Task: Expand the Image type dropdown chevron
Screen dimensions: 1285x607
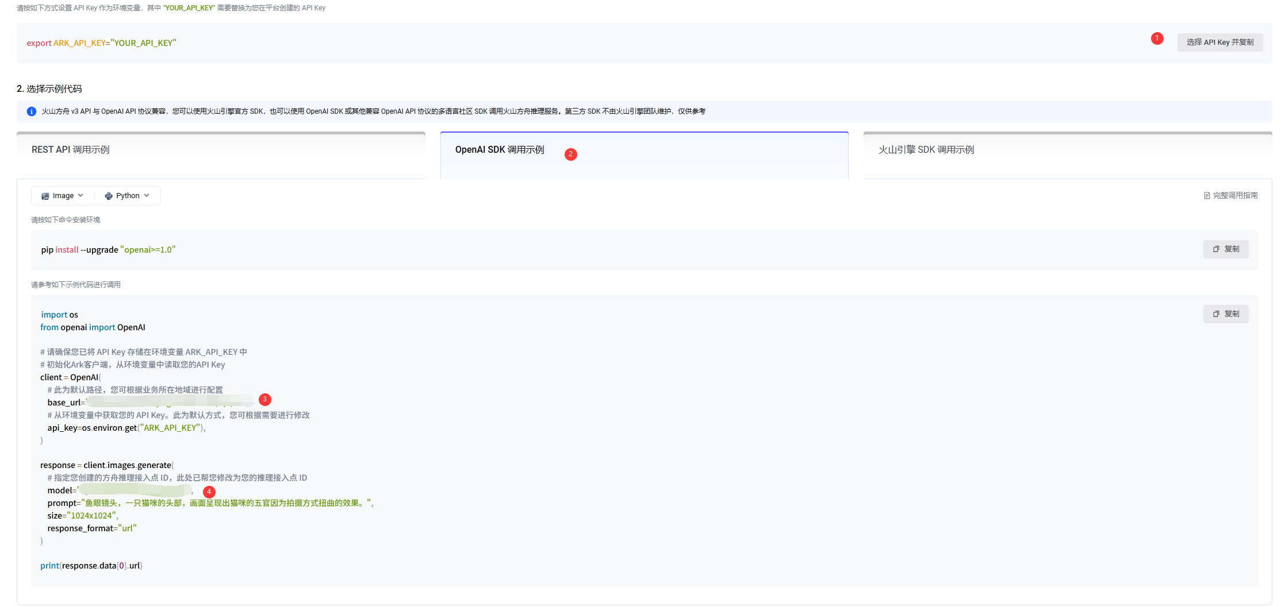Action: point(80,196)
